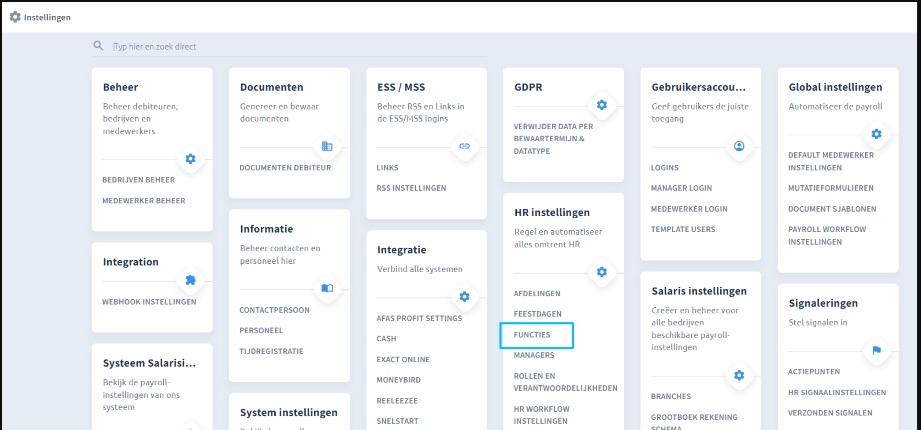The image size is (921, 430).
Task: Click the Salaris instellingen card title
Action: pos(699,291)
